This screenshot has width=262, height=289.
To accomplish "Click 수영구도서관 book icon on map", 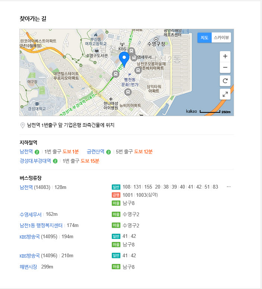I will (97, 51).
